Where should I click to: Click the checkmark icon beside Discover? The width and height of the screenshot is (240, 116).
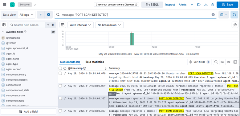coord(35,5)
